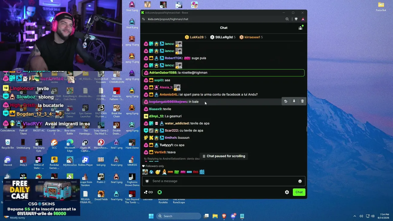Image resolution: width=393 pixels, height=221 pixels.
Task: Open Discord desktop shortcut
Action: 8,161
